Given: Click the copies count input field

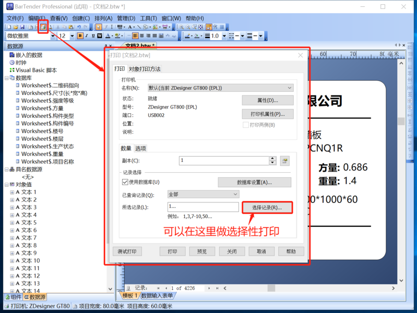Looking at the screenshot, I should (x=224, y=161).
